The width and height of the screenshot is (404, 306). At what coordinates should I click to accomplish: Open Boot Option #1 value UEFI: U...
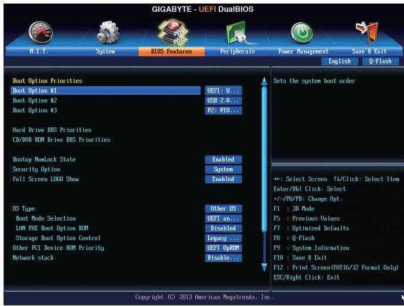point(223,91)
